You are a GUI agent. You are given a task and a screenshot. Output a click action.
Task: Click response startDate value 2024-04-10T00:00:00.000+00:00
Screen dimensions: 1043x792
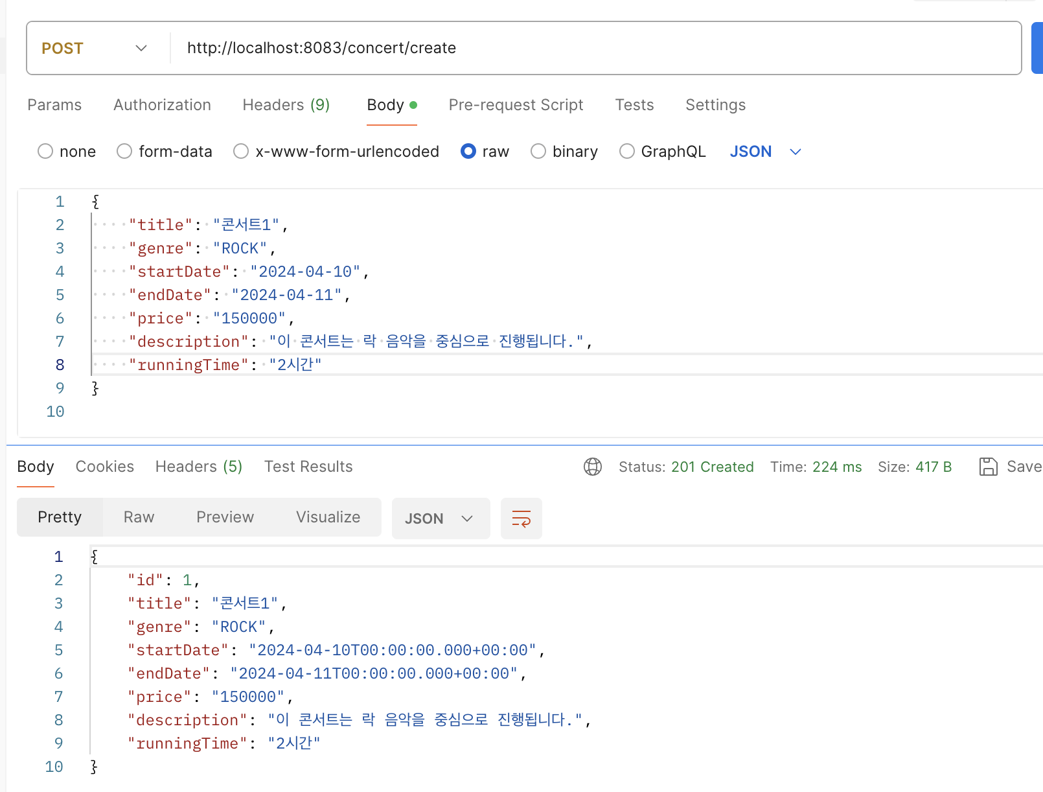[393, 650]
